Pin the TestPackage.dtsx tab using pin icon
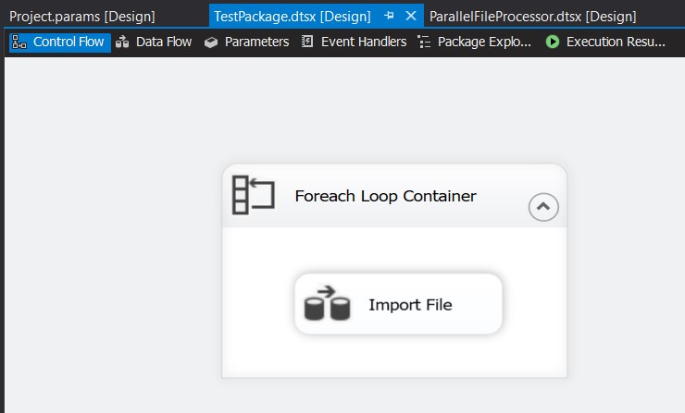Viewport: 685px width, 413px height. (x=390, y=17)
